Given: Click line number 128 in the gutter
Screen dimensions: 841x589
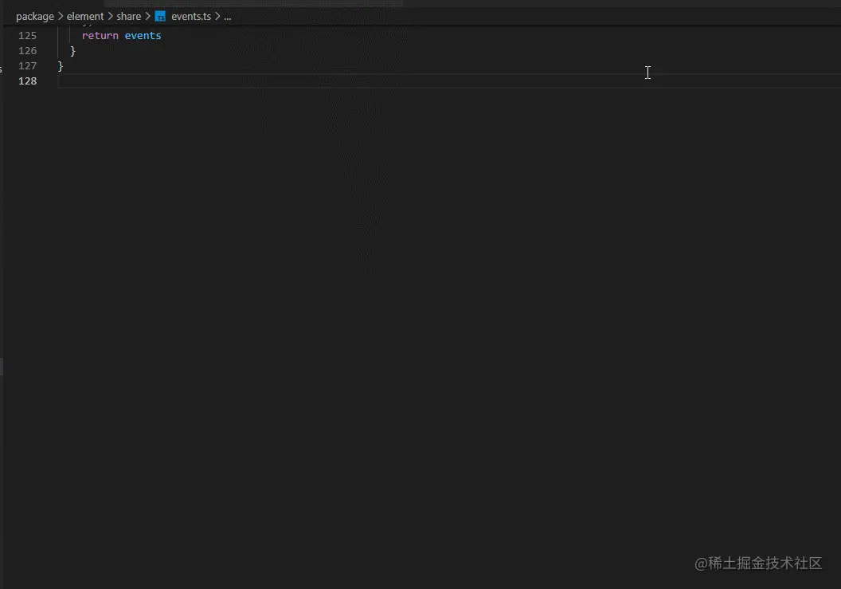Looking at the screenshot, I should click(x=28, y=80).
